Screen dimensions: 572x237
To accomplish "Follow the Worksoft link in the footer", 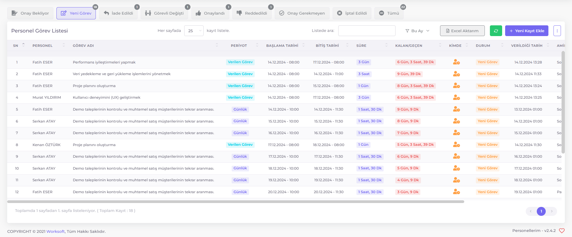I will point(56,232).
